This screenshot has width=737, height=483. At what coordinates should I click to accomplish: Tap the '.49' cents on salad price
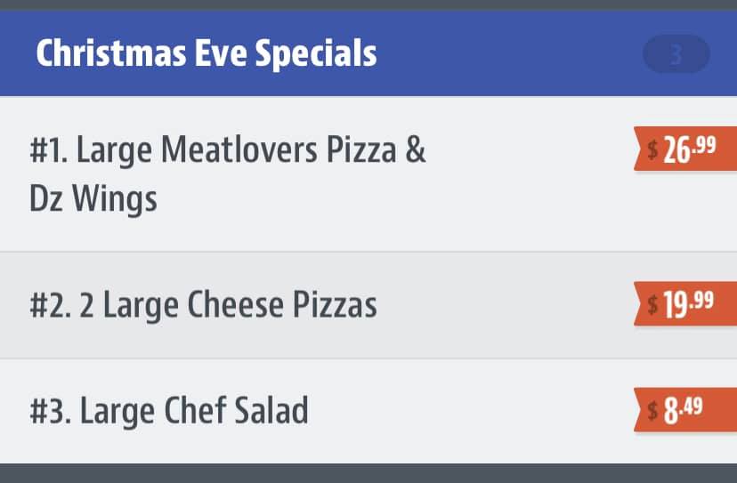[691, 406]
